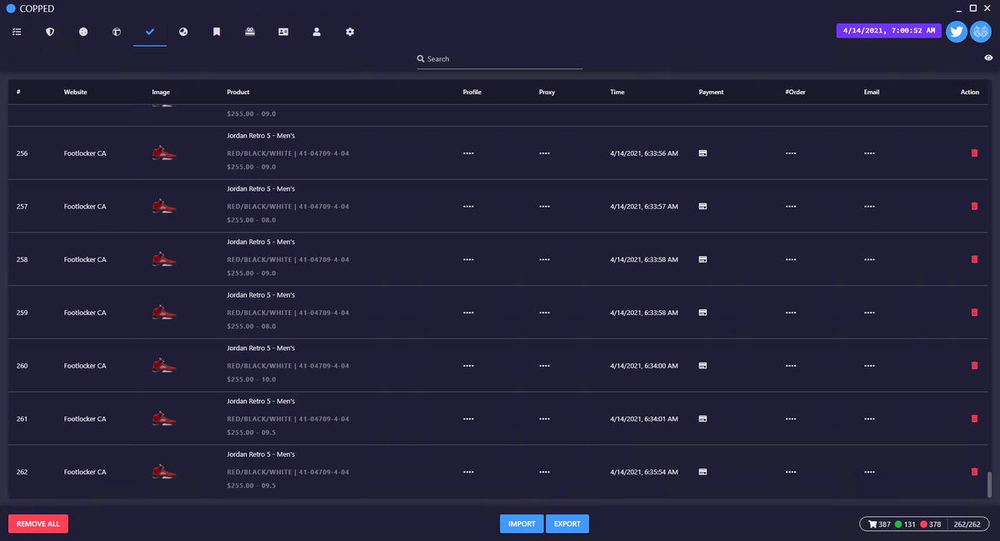Reveal hidden email in row 260
This screenshot has width=1000, height=541.
869,365
